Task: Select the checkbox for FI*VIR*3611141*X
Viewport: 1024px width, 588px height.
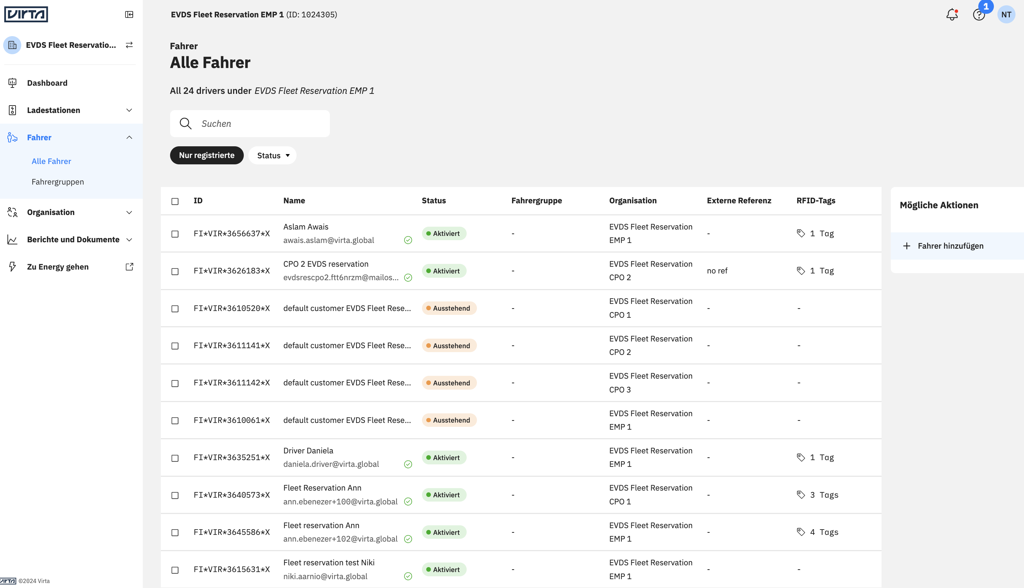Action: (175, 346)
